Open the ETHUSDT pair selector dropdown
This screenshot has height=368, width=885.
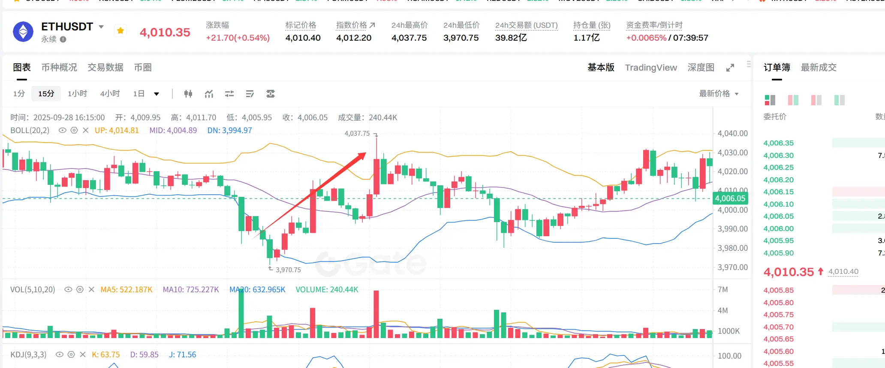101,27
